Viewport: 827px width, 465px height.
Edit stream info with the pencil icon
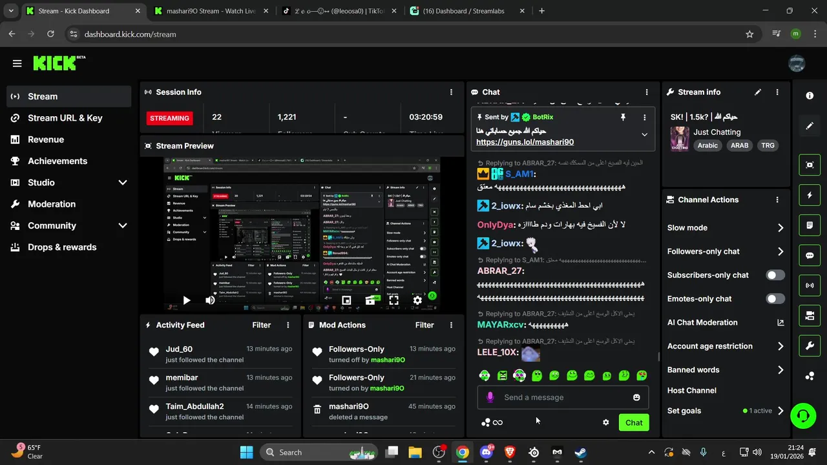[x=758, y=92]
